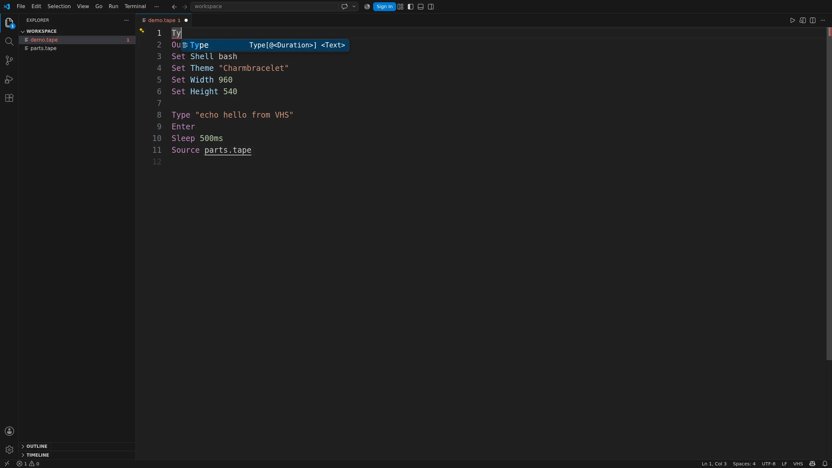Open the Accounts icon in activity bar
Image resolution: width=832 pixels, height=468 pixels.
coord(9,431)
